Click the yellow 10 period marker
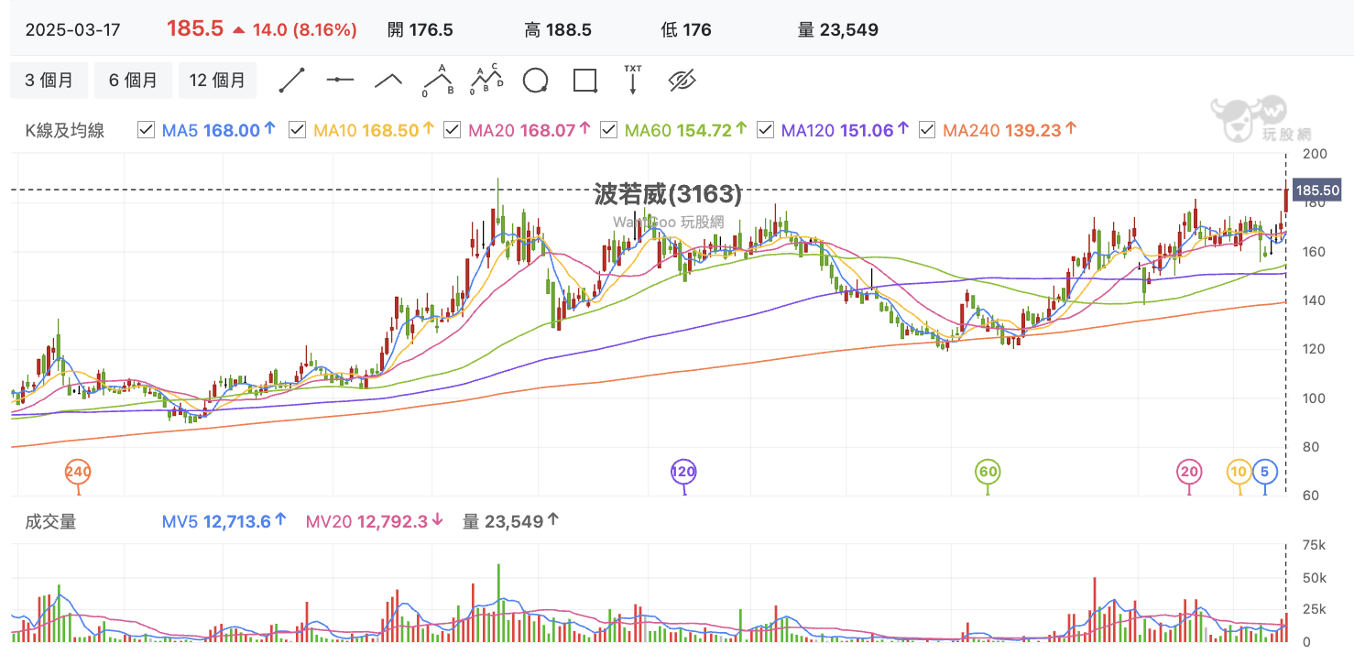The width and height of the screenshot is (1354, 654). click(1239, 473)
